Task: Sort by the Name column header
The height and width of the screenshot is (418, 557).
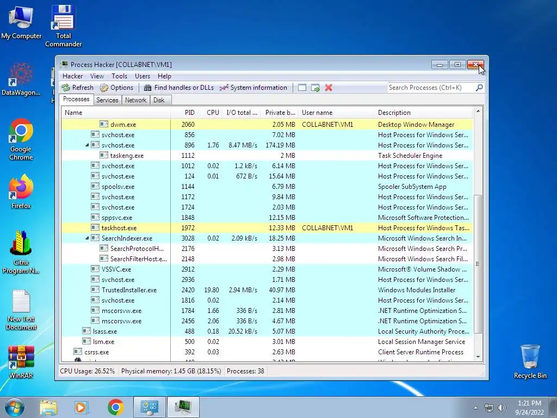Action: 116,113
